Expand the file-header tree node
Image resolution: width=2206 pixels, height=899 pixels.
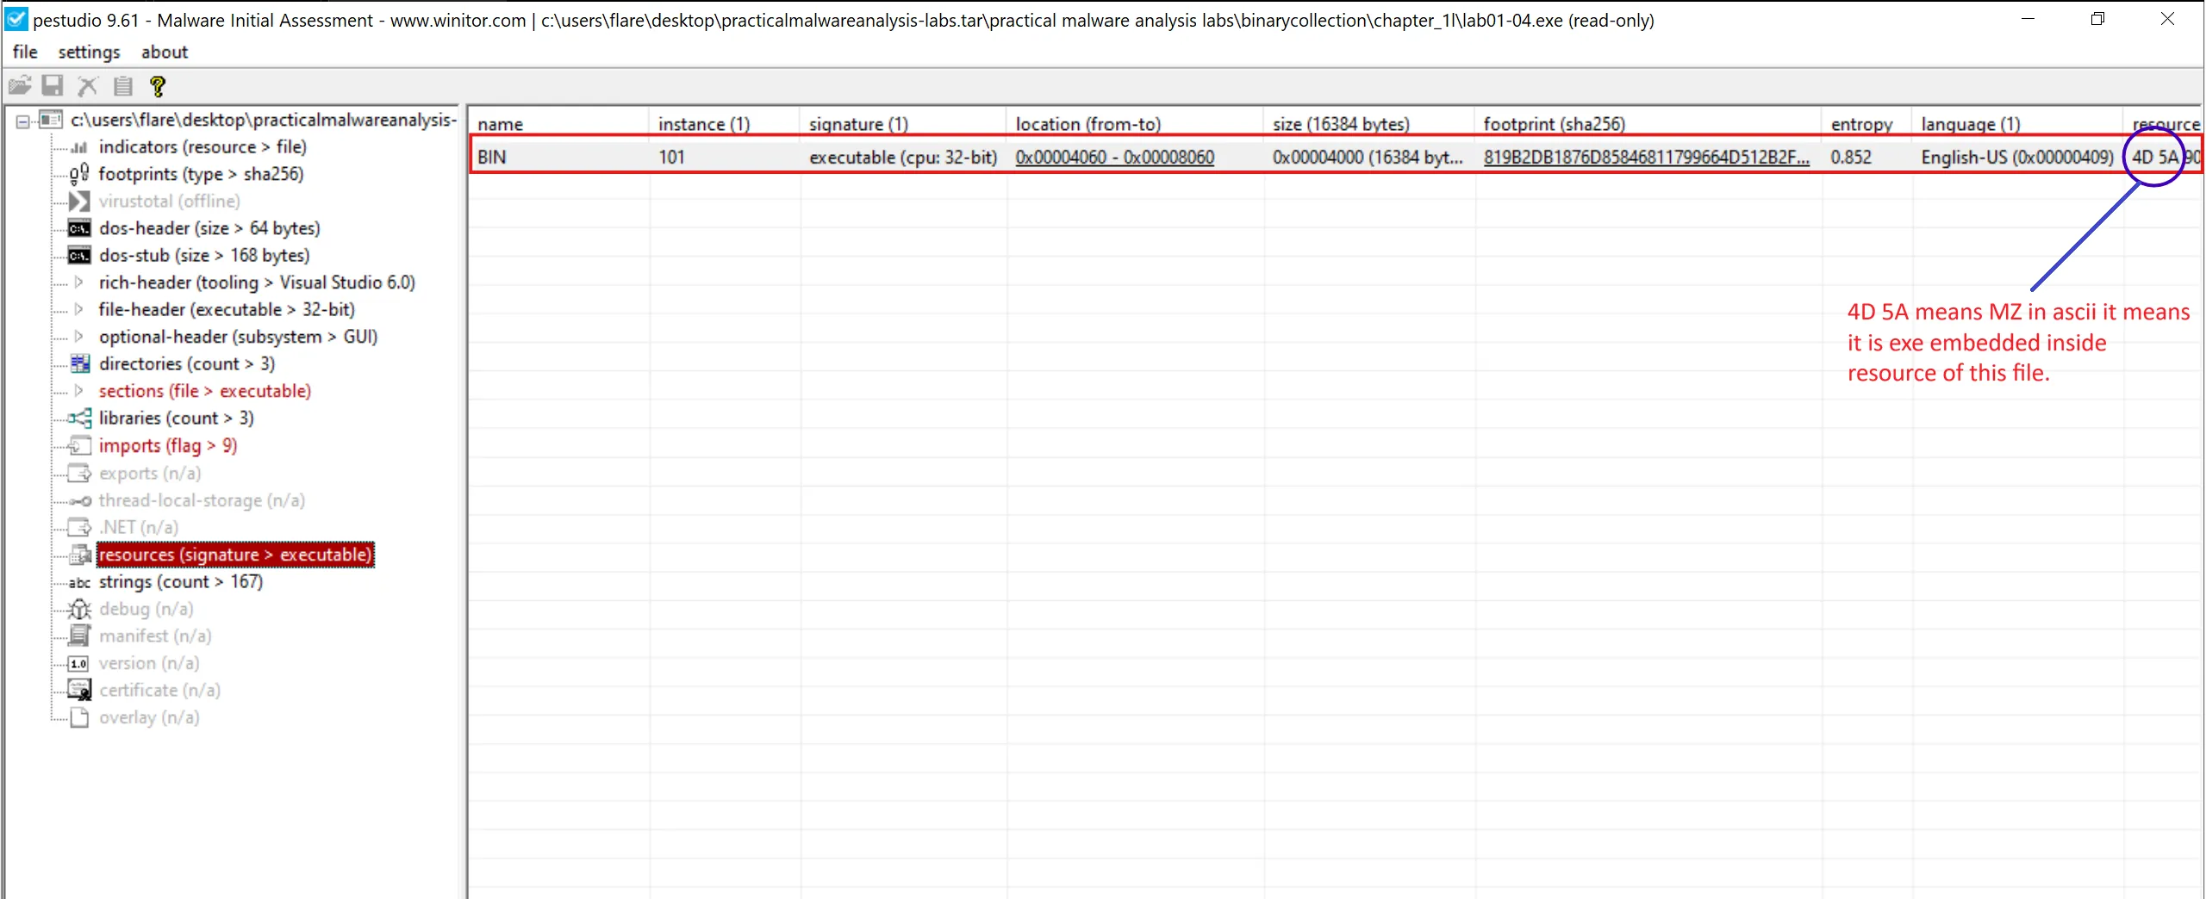tap(78, 309)
